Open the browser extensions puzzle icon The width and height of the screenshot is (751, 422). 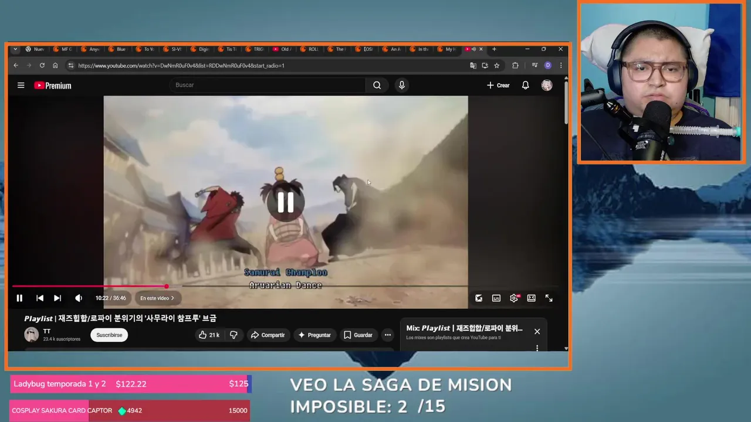coord(515,66)
